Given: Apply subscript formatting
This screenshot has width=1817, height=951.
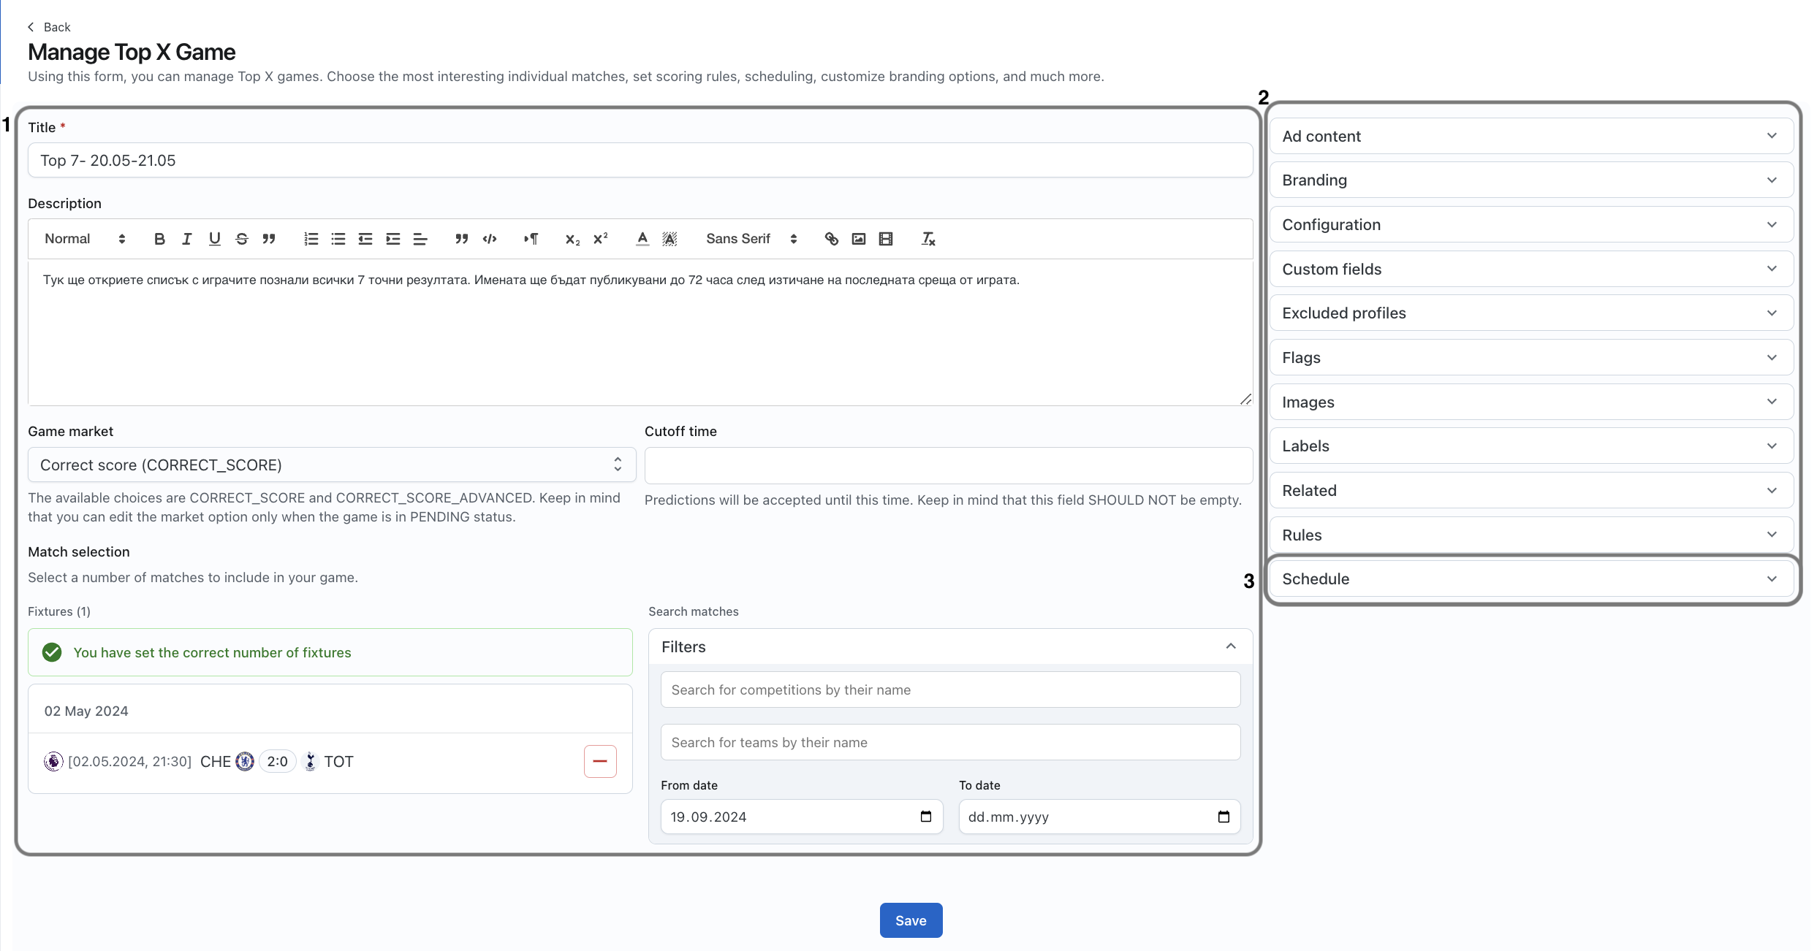Looking at the screenshot, I should pyautogui.click(x=573, y=239).
